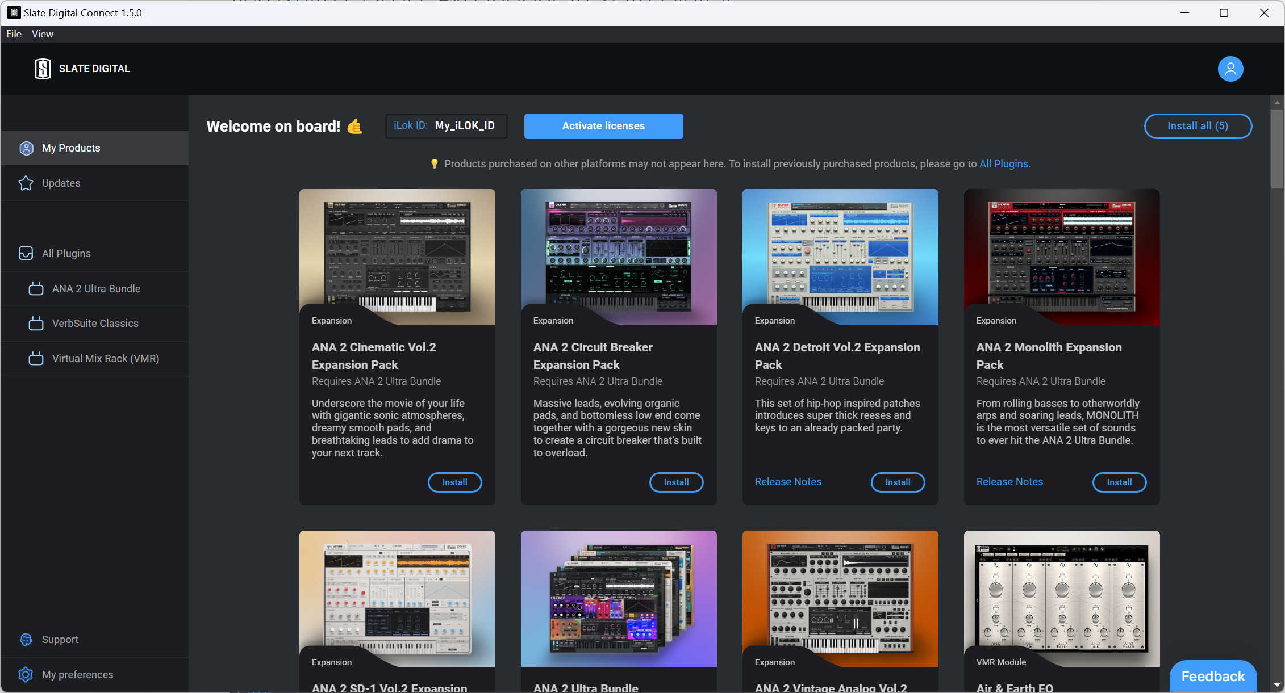Click the Welcome on board! heading
This screenshot has height=693, width=1285.
[273, 126]
